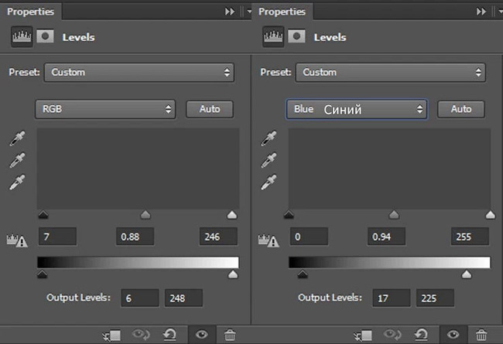Viewport: 503px width, 344px height.
Task: Click shadow input field showing 0
Action: coord(310,237)
